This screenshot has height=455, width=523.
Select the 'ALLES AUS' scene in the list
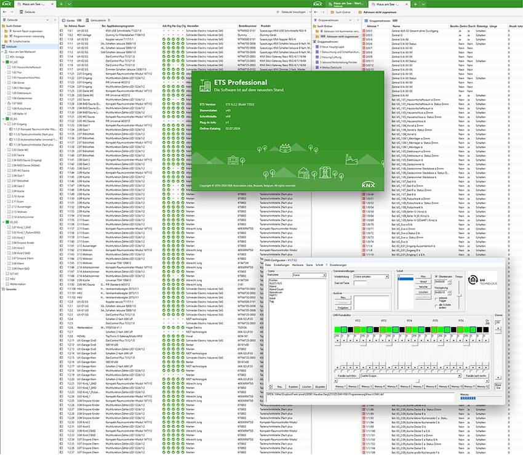pos(275,283)
